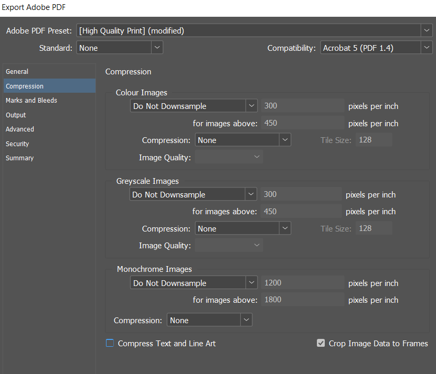
Task: Open the Security section
Action: (x=17, y=144)
